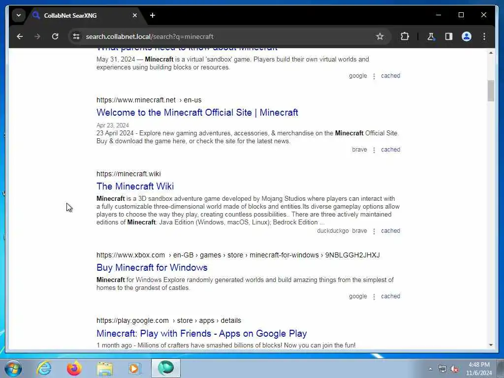Show hidden system tray icons

pyautogui.click(x=430, y=369)
